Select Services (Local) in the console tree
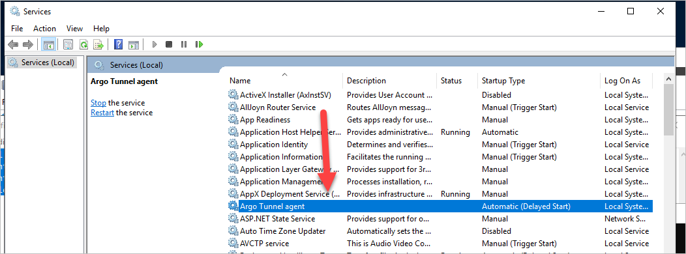Image resolution: width=686 pixels, height=254 pixels. 41,63
